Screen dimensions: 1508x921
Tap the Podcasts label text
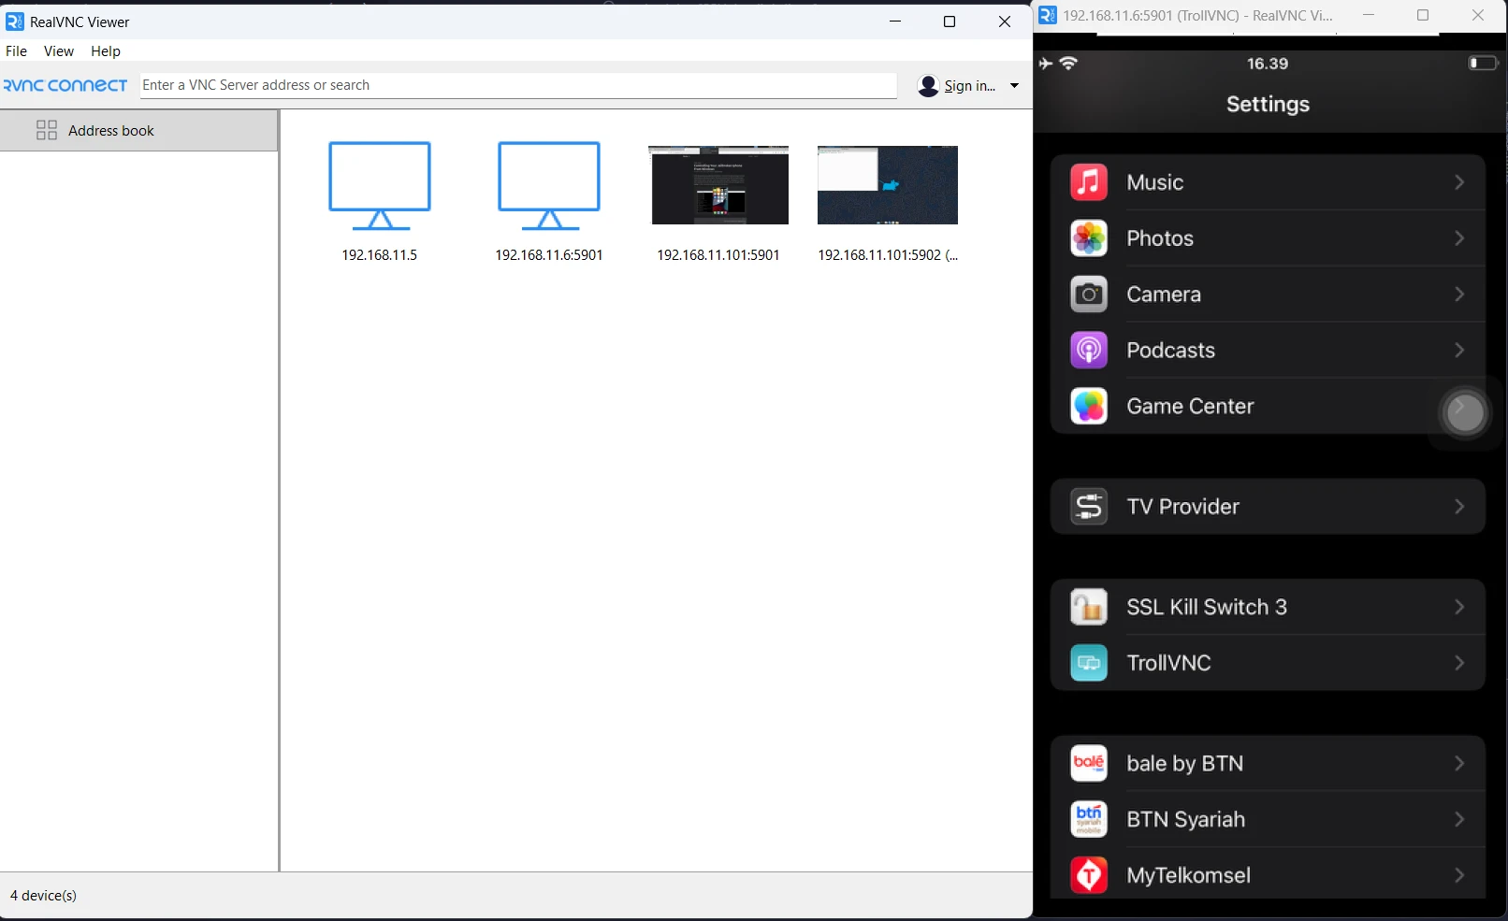point(1171,351)
